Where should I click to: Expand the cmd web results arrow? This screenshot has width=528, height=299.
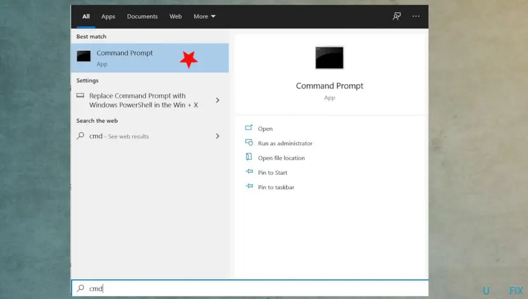point(217,136)
